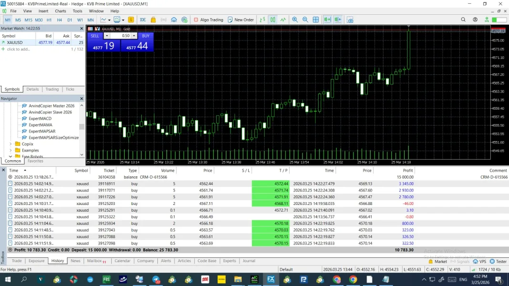This screenshot has height=286, width=509.
Task: Click the chart screenshot camera icon
Action: pos(350,20)
